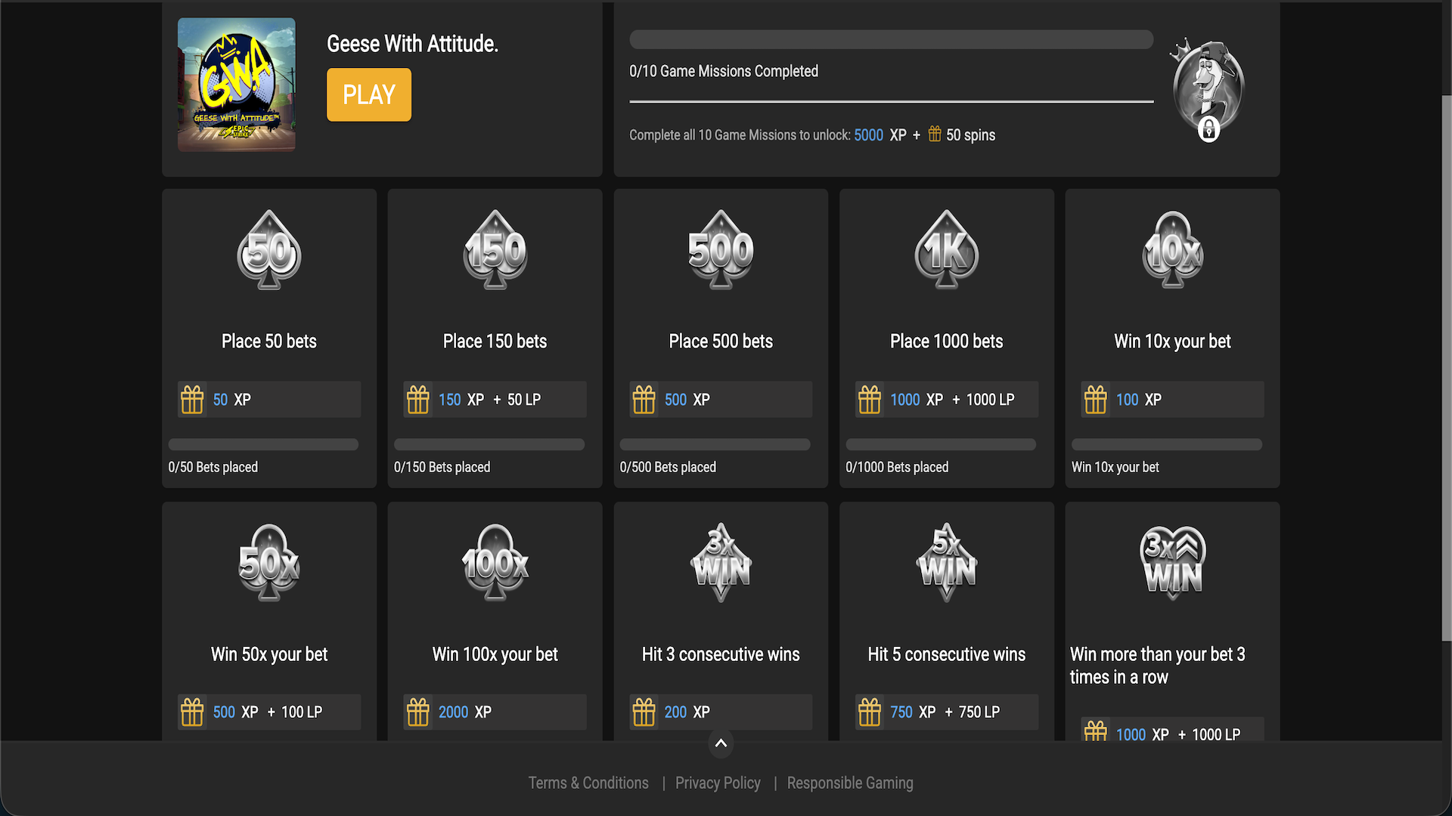Image resolution: width=1452 pixels, height=816 pixels.
Task: Click the gift icon next to 2000 XP
Action: tap(417, 712)
